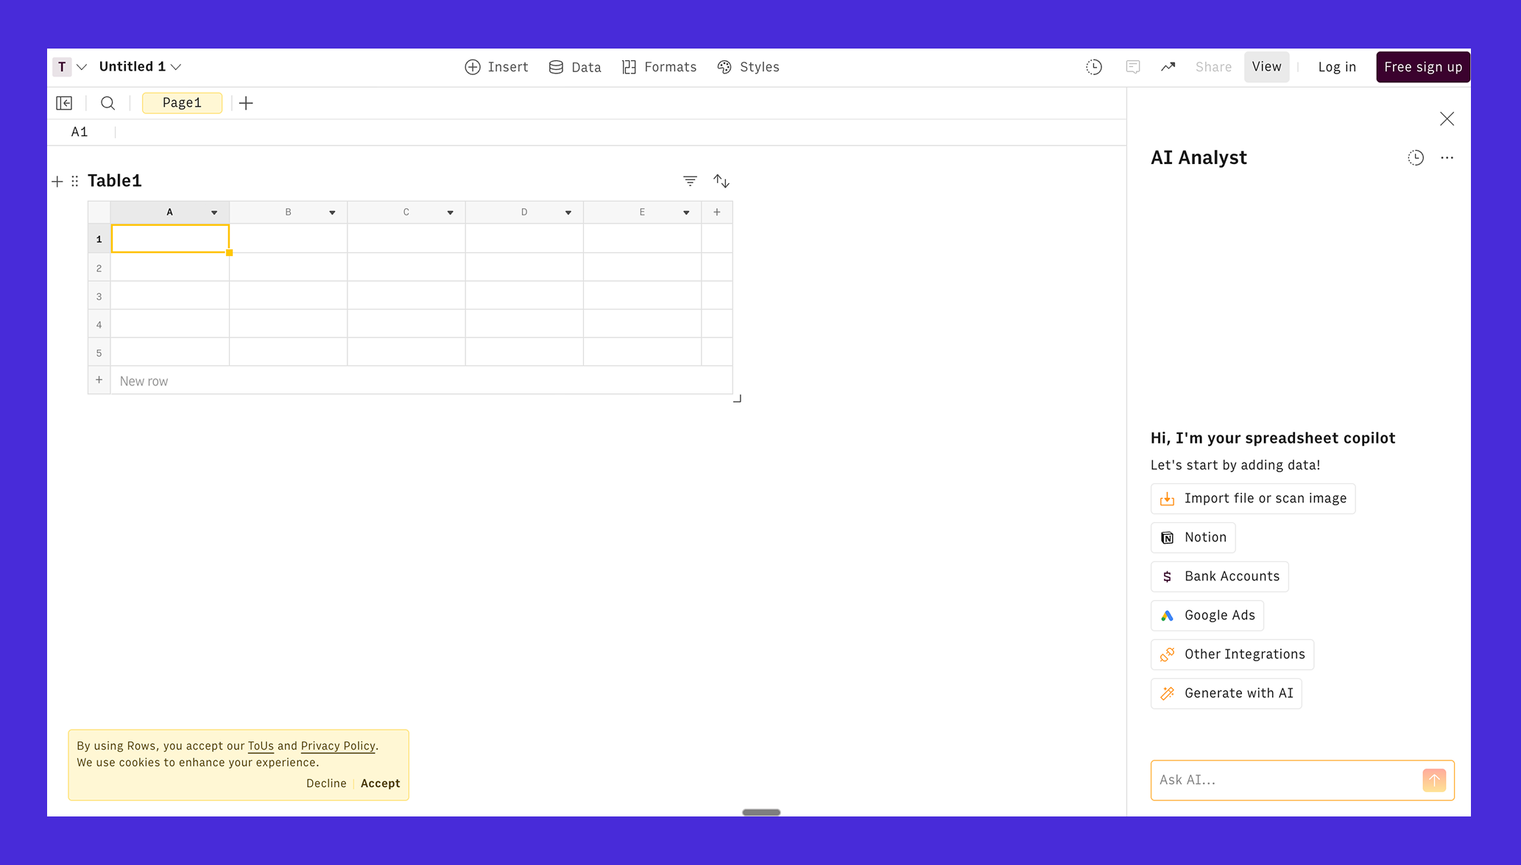Viewport: 1521px width, 865px height.
Task: Add a new page with plus icon
Action: pos(246,103)
